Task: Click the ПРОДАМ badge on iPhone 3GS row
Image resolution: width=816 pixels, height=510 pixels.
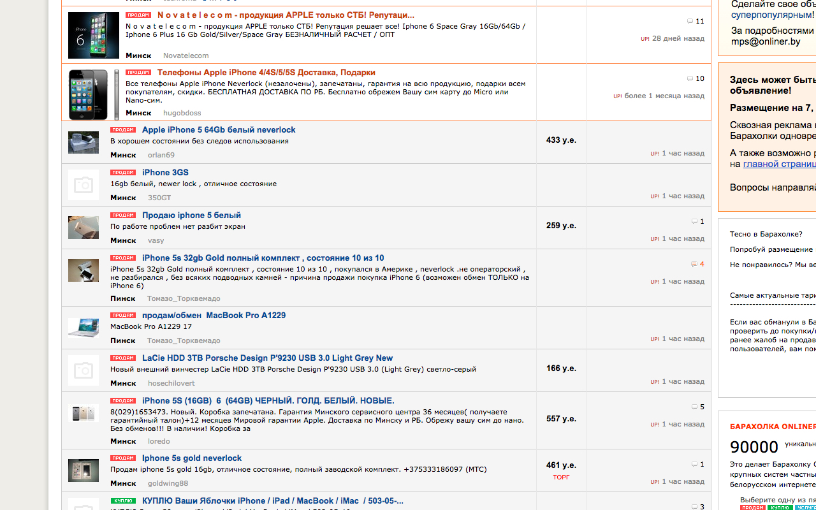Action: [123, 172]
